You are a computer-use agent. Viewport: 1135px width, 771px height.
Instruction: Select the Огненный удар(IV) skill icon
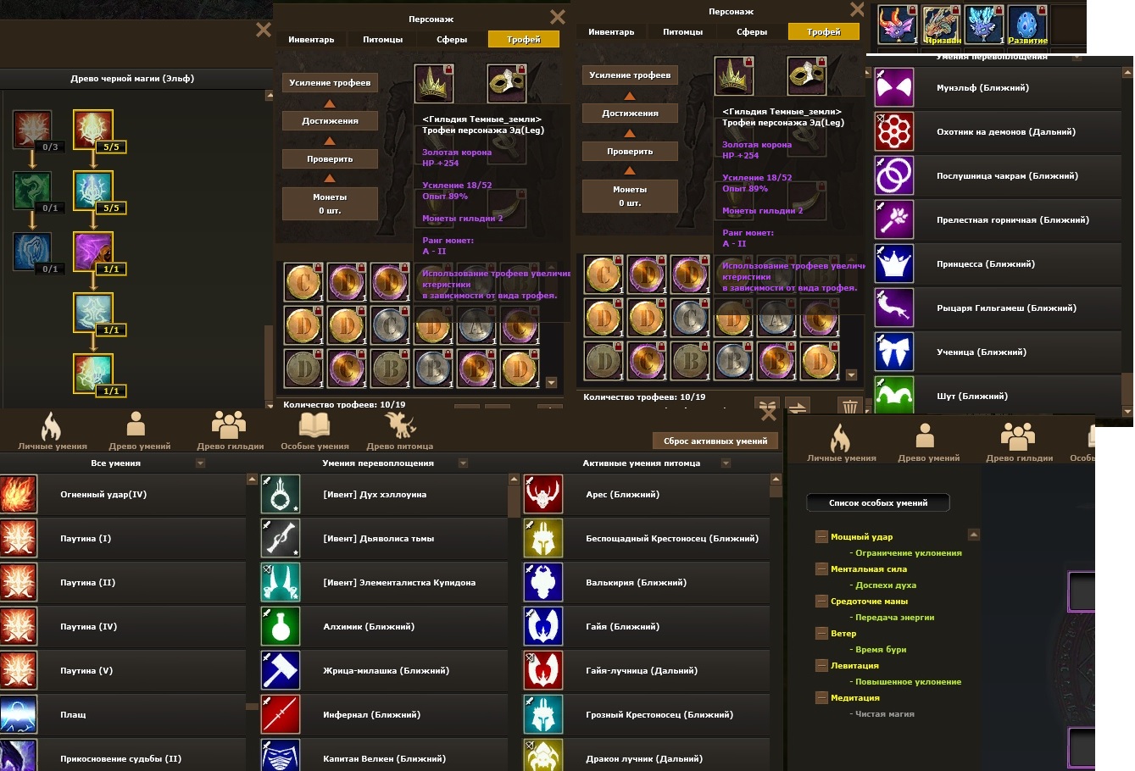(19, 495)
